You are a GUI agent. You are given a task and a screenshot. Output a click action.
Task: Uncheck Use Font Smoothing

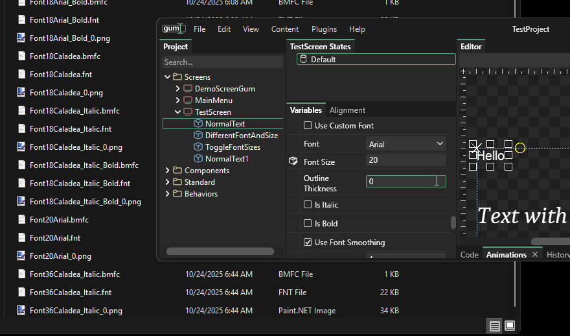click(x=308, y=243)
